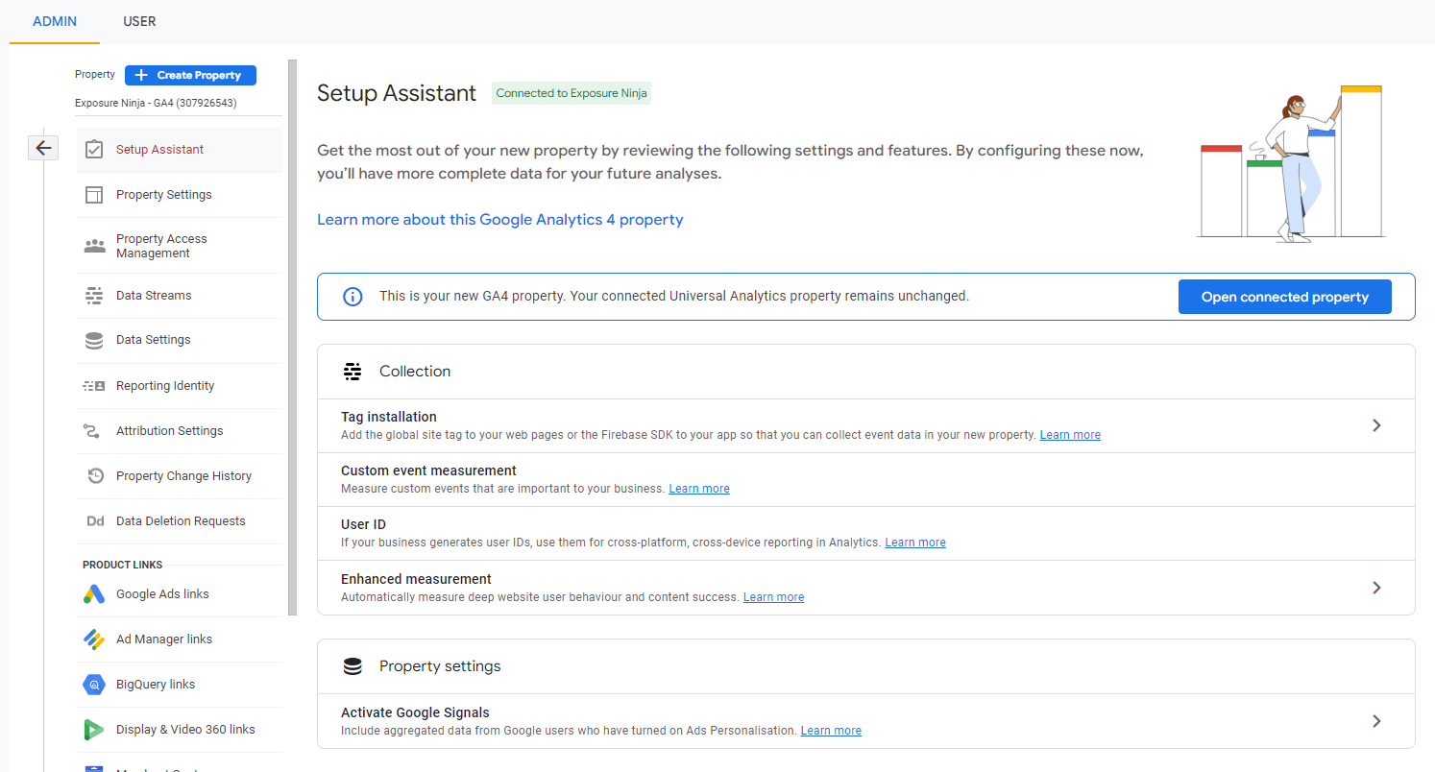The image size is (1435, 772).
Task: Expand Data Settings in the sidebar
Action: tap(180, 340)
